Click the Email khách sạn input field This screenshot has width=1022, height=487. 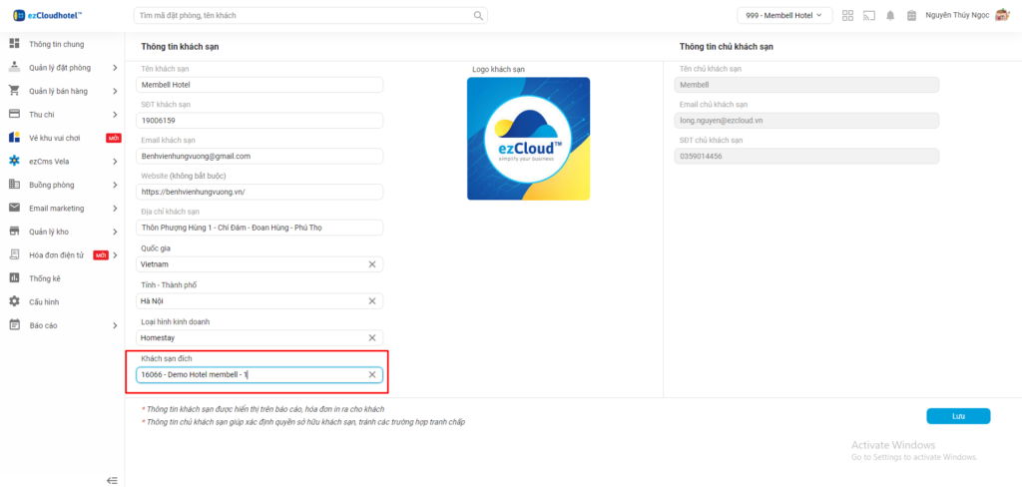tap(259, 157)
